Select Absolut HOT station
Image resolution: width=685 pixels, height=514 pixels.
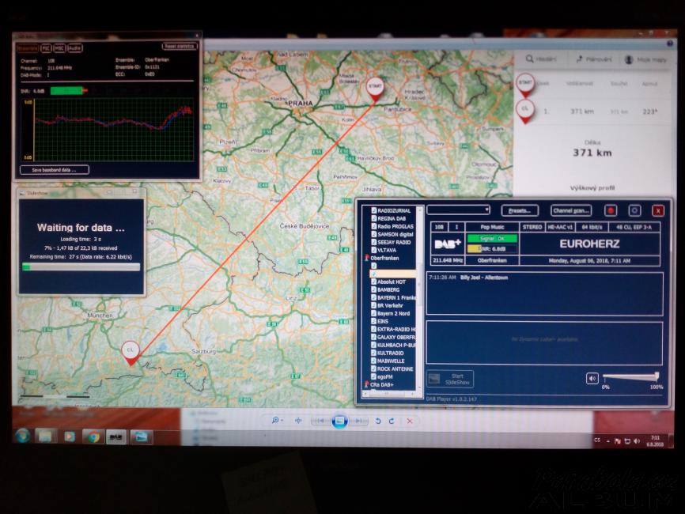click(391, 282)
